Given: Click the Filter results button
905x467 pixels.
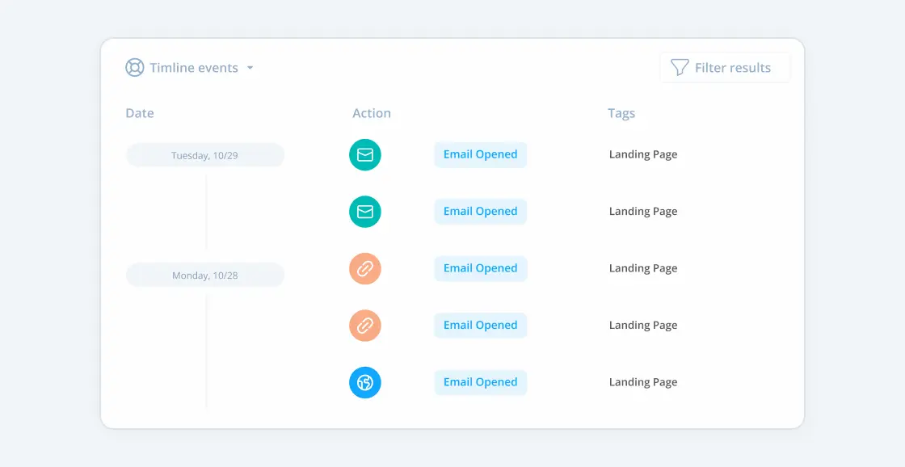Looking at the screenshot, I should [x=725, y=68].
